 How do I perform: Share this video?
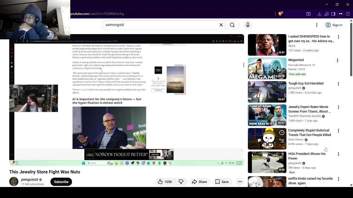[x=199, y=182]
